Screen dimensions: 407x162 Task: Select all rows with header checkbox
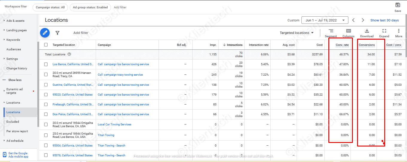coord(46,45)
